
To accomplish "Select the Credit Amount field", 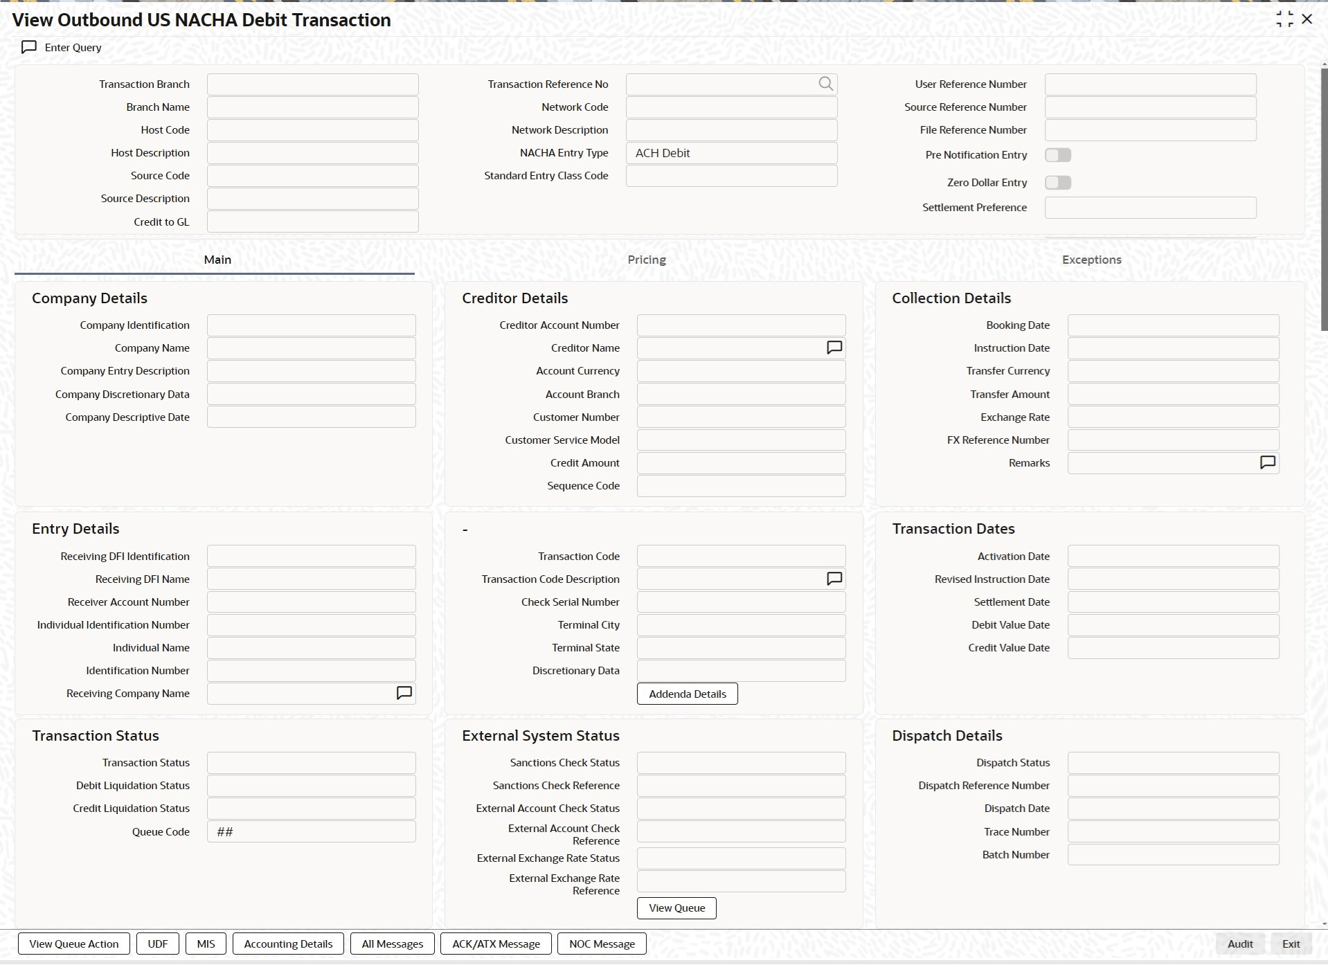I will pos(742,463).
